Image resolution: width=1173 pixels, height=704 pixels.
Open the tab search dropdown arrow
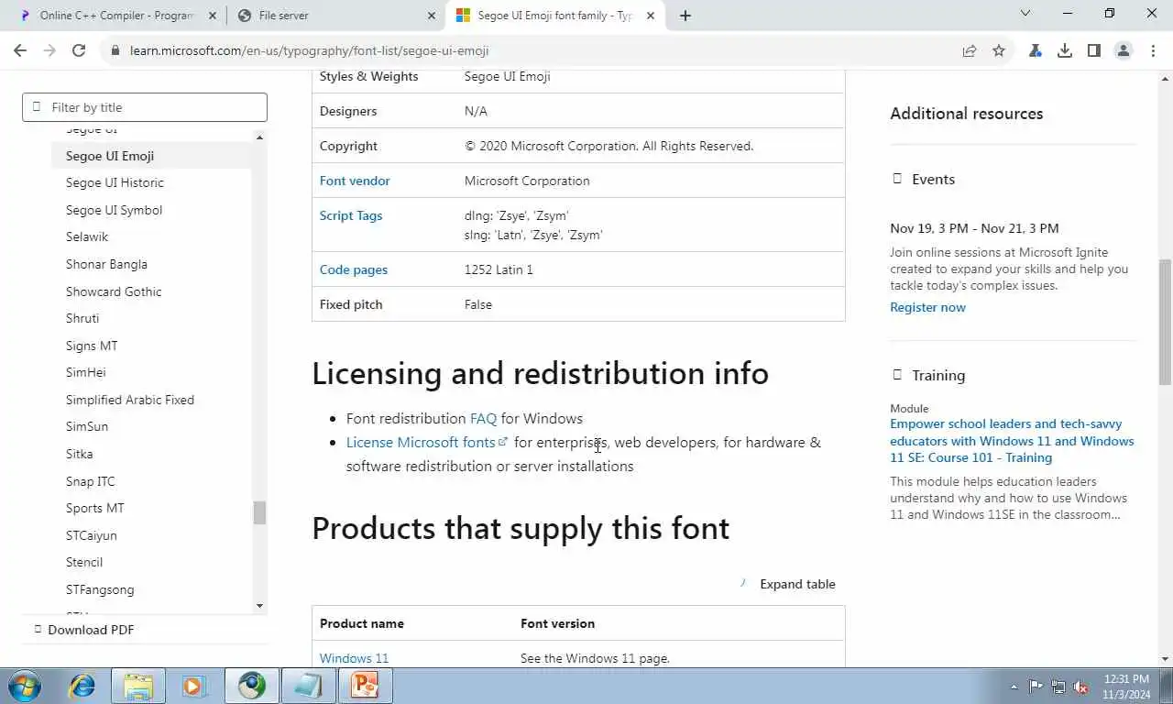[x=1025, y=14]
